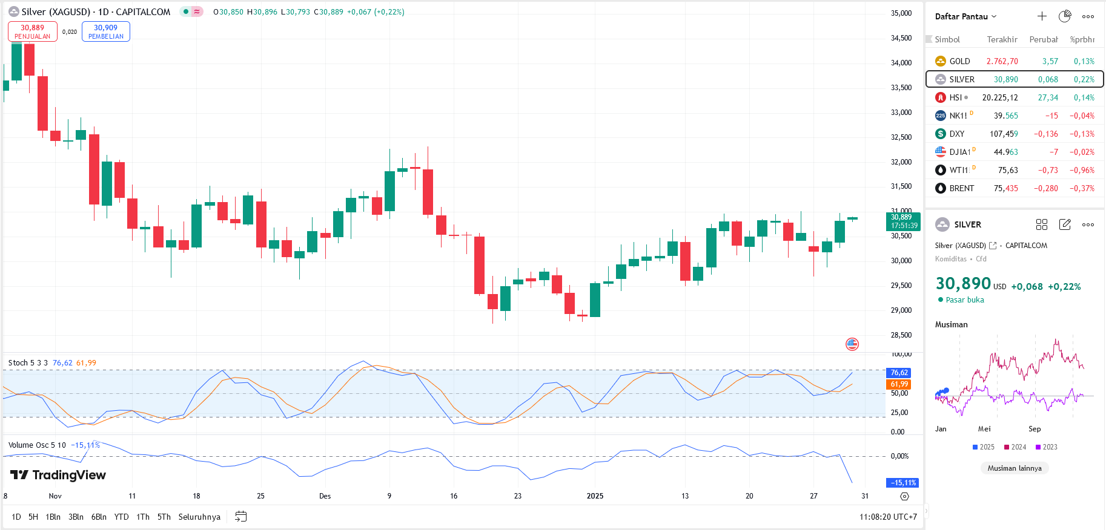This screenshot has height=530, width=1106.
Task: Click the go-to-date calendar icon
Action: coord(240,517)
